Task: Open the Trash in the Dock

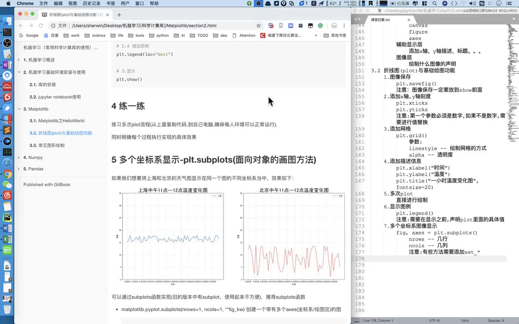Action: (7, 309)
